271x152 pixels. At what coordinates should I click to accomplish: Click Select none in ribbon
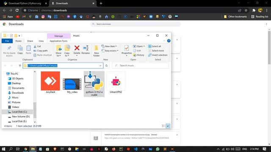[x=156, y=51]
